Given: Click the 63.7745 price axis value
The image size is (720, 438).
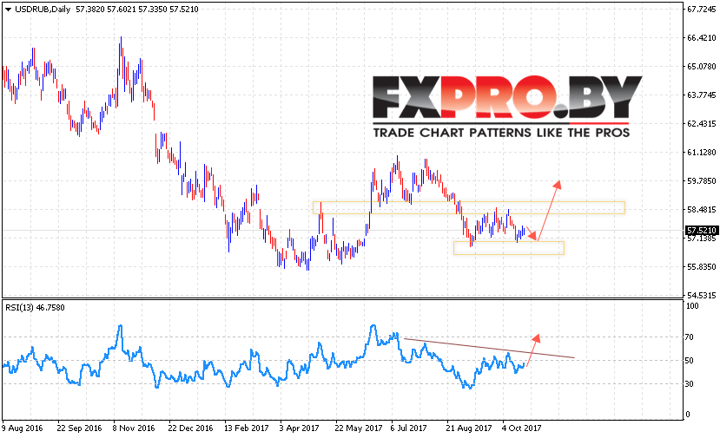Looking at the screenshot, I should (701, 95).
